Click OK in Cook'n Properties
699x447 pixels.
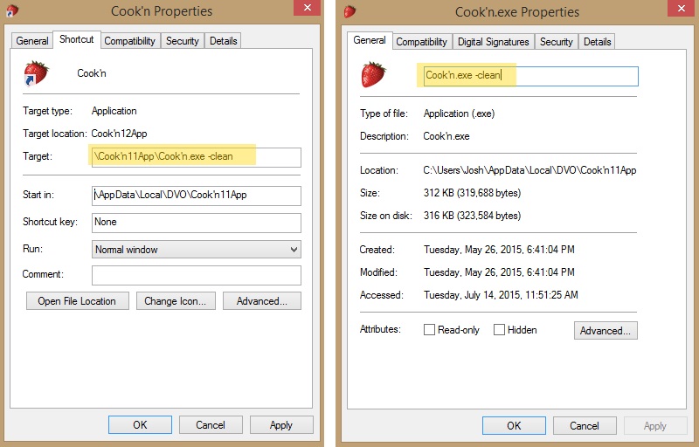click(x=140, y=425)
